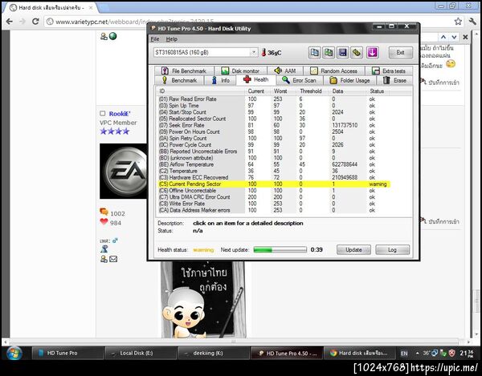Select the Power On Hours Count row

(x=274, y=131)
